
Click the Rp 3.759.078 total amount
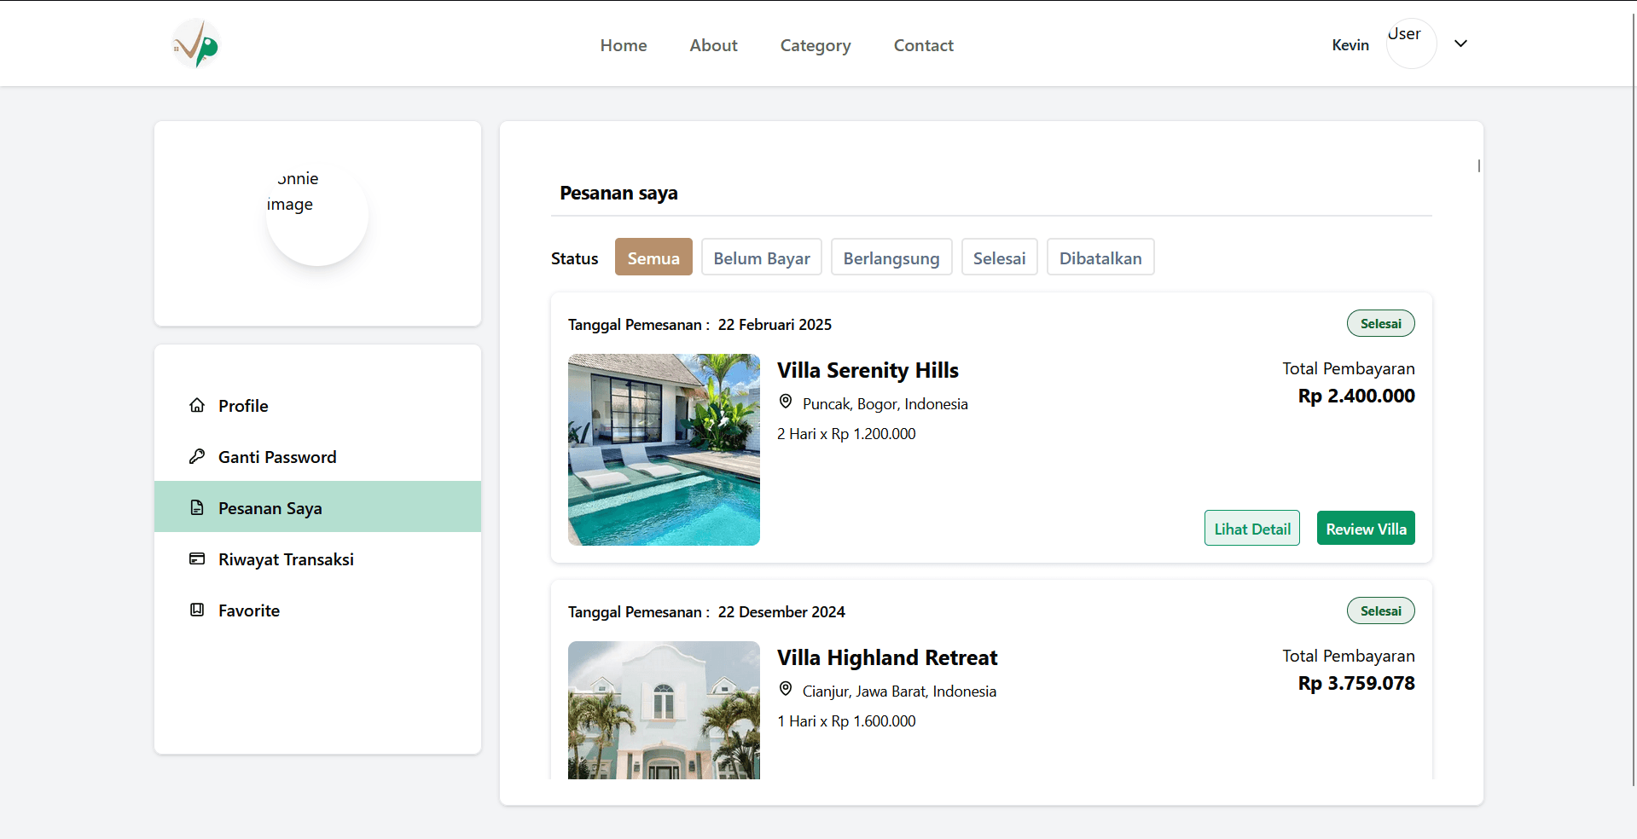(1356, 683)
